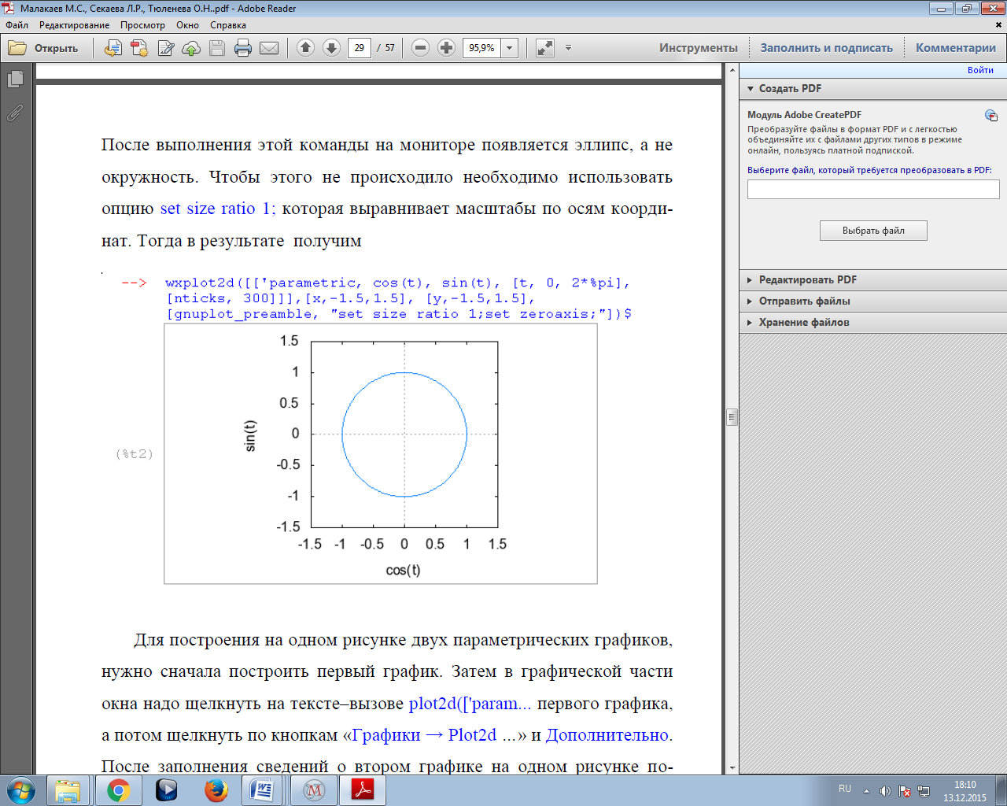Toggle full-screen read mode icon
Viewport: 1007px width, 806px height.
[x=545, y=48]
